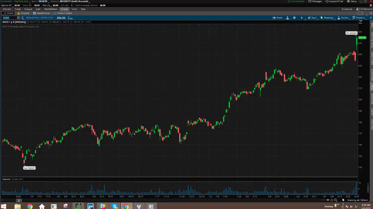Open the thinkScript flask icon beside Share

pyautogui.click(x=287, y=18)
